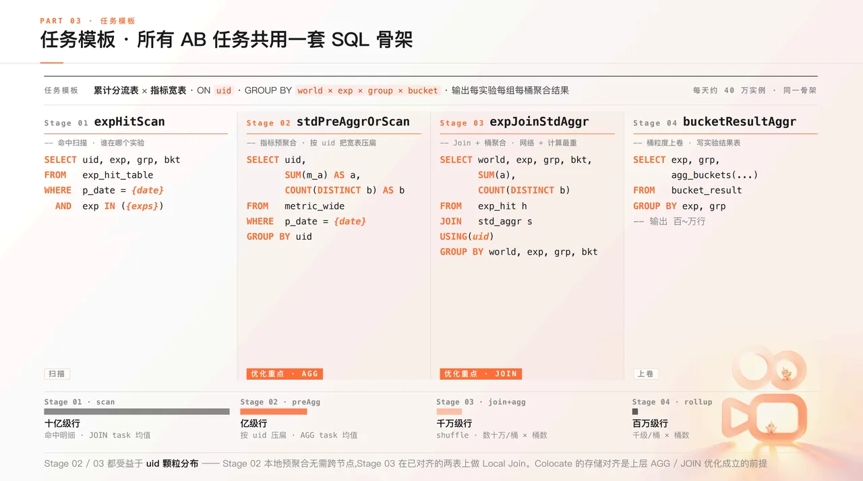
Task: Click the Stage 03 join+agg light bar
Action: (449, 412)
